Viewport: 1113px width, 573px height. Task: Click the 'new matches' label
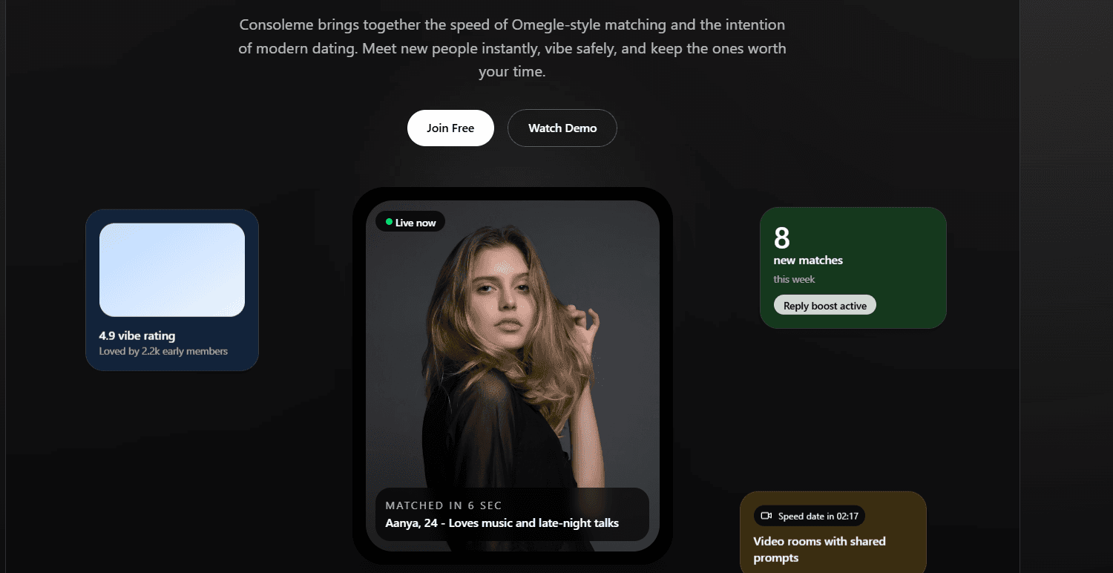point(808,261)
